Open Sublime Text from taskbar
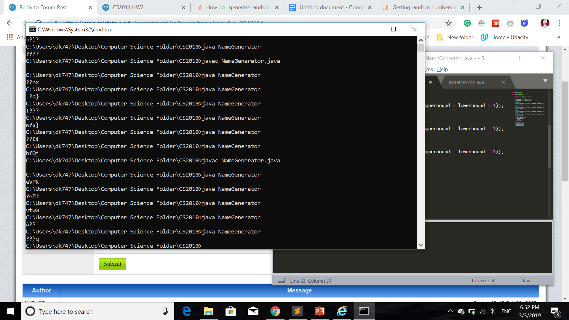Viewport: 569px width, 320px height. coord(297,311)
